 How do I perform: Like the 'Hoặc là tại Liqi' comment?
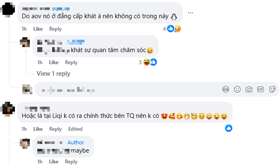[38, 129]
